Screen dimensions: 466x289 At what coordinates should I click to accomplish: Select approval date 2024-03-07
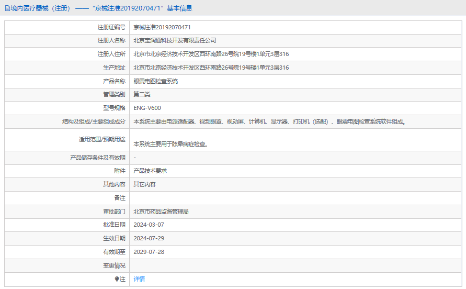point(149,225)
